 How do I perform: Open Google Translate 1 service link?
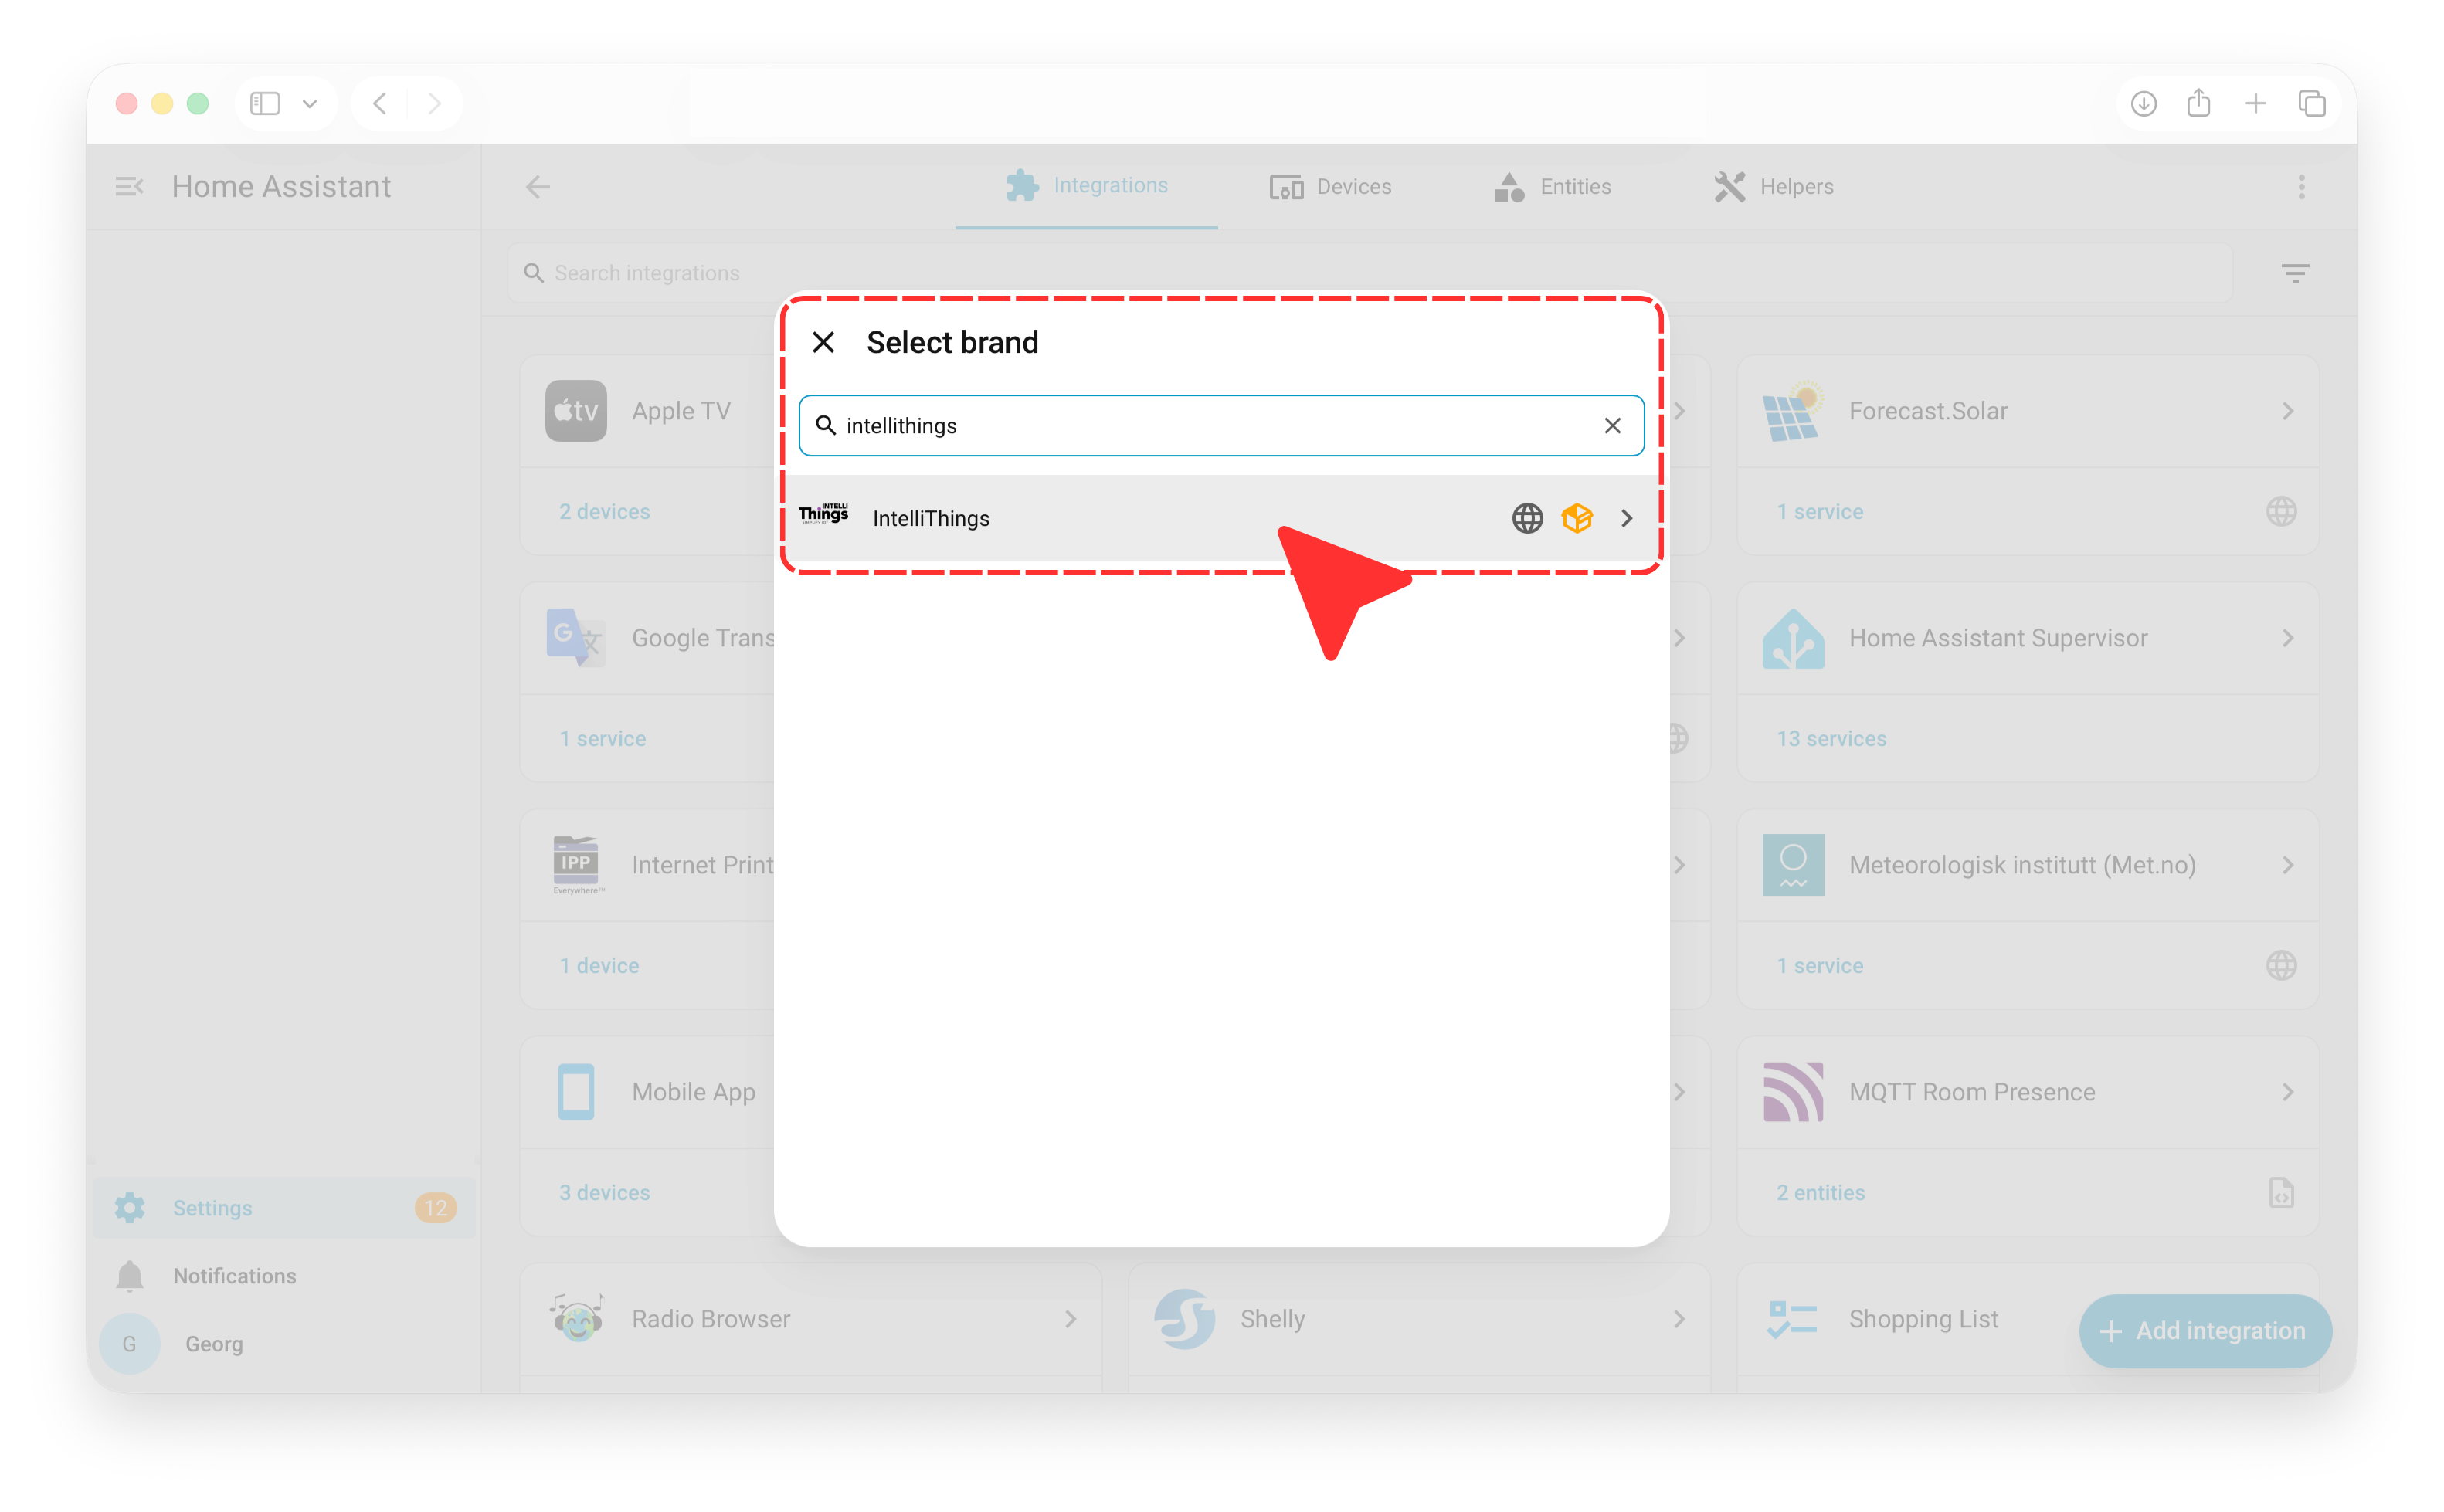point(602,739)
